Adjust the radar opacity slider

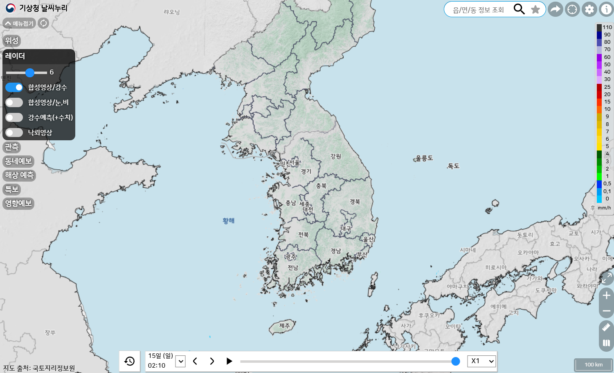point(30,73)
